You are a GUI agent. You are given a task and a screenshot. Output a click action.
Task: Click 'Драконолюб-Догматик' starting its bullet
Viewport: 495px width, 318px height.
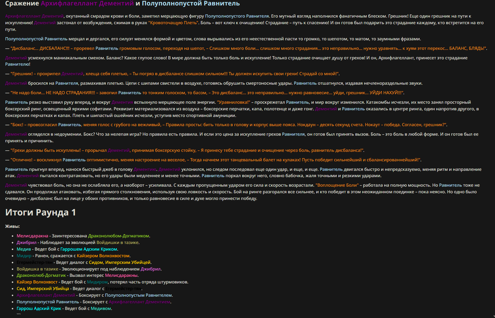(x=41, y=275)
